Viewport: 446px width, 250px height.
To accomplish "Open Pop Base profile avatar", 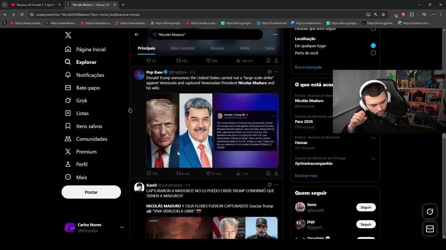I will pyautogui.click(x=139, y=75).
